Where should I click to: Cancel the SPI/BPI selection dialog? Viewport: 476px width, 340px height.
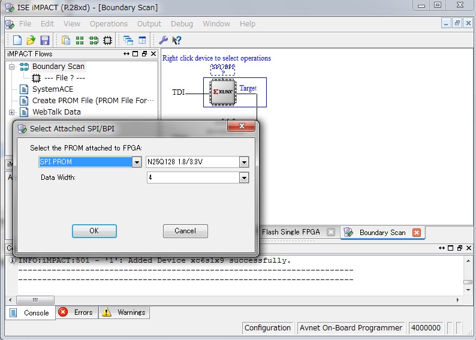click(185, 231)
